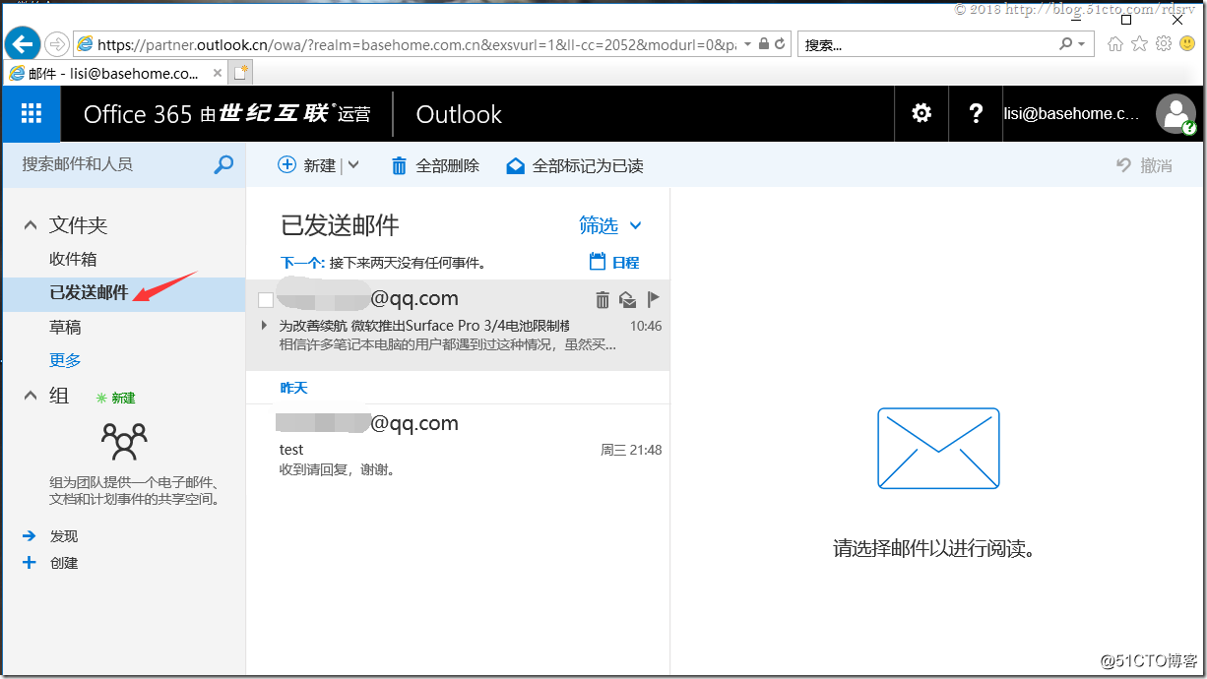Open the Office 365 app launcher grid

pos(32,114)
